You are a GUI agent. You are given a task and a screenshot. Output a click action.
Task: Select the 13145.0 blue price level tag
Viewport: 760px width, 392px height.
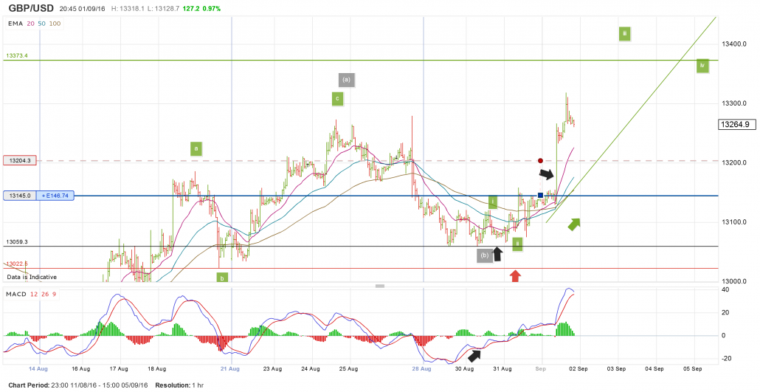20,196
